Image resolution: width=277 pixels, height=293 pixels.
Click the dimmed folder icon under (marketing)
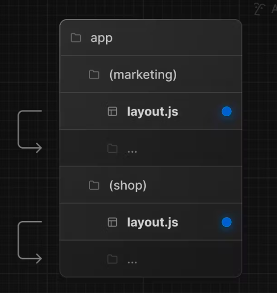tap(112, 149)
